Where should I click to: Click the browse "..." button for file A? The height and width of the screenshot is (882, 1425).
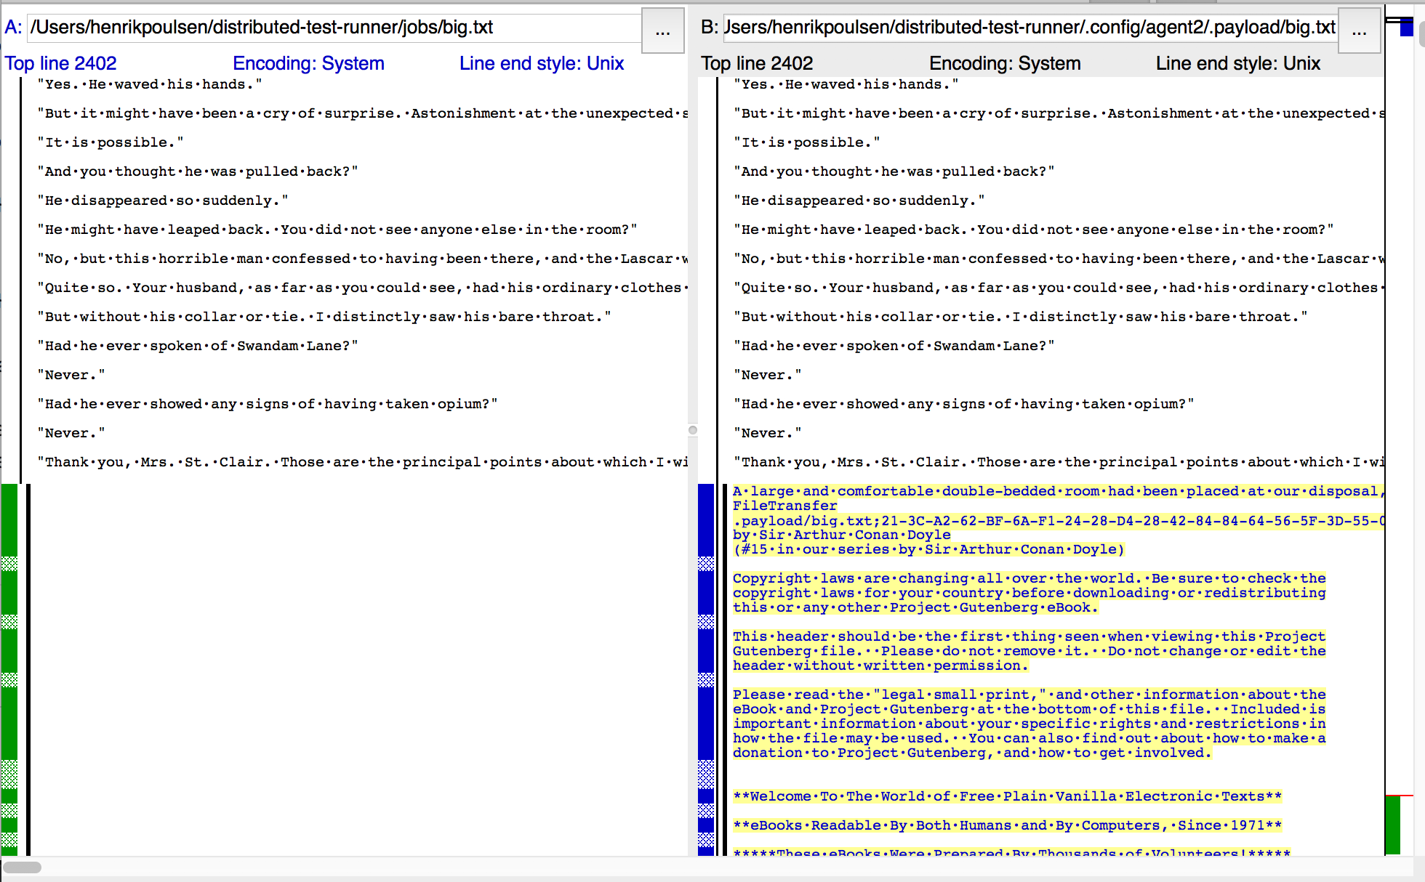[662, 31]
